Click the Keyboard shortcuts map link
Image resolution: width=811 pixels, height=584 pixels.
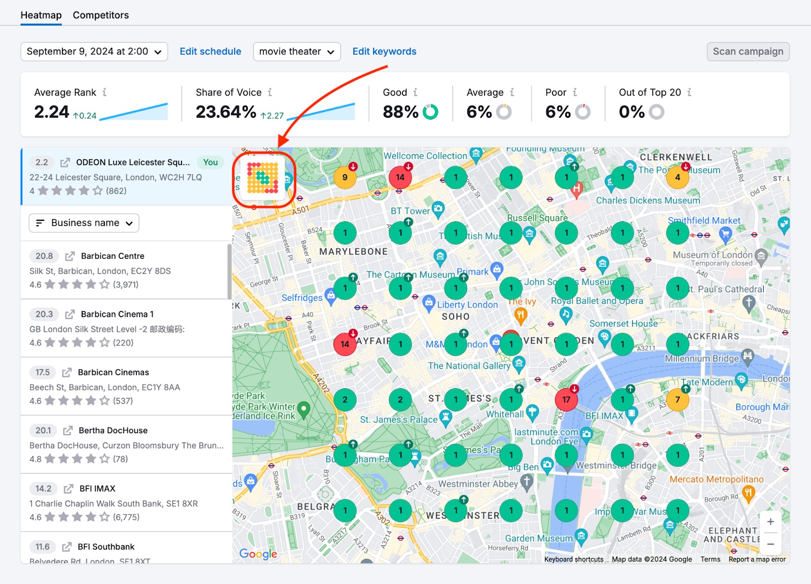point(574,559)
